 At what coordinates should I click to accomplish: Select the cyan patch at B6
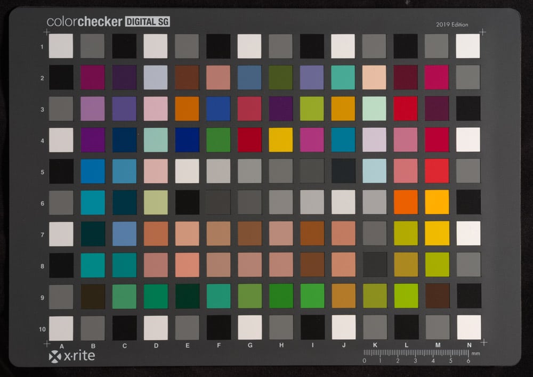pyautogui.click(x=93, y=203)
